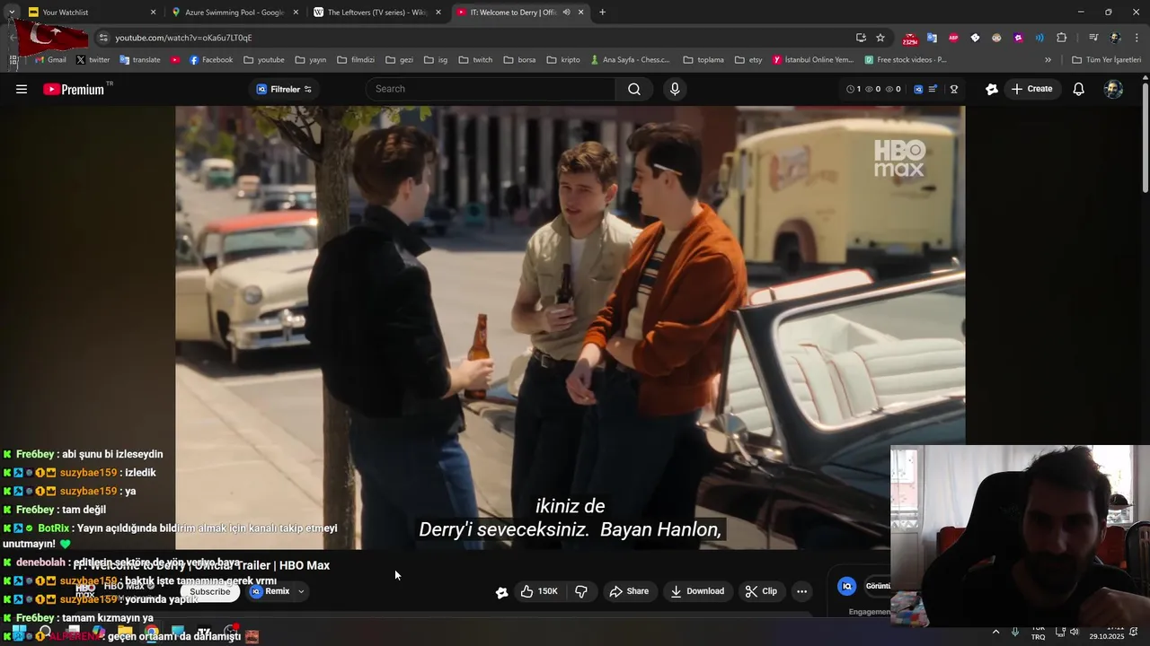1150x646 pixels.
Task: Open the ABP adblock extension
Action: coord(953,38)
